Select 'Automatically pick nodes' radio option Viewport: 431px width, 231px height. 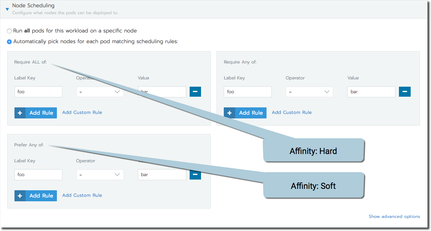10,42
